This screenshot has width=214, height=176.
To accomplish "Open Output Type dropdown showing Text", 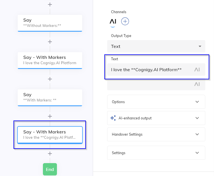I will pos(156,46).
